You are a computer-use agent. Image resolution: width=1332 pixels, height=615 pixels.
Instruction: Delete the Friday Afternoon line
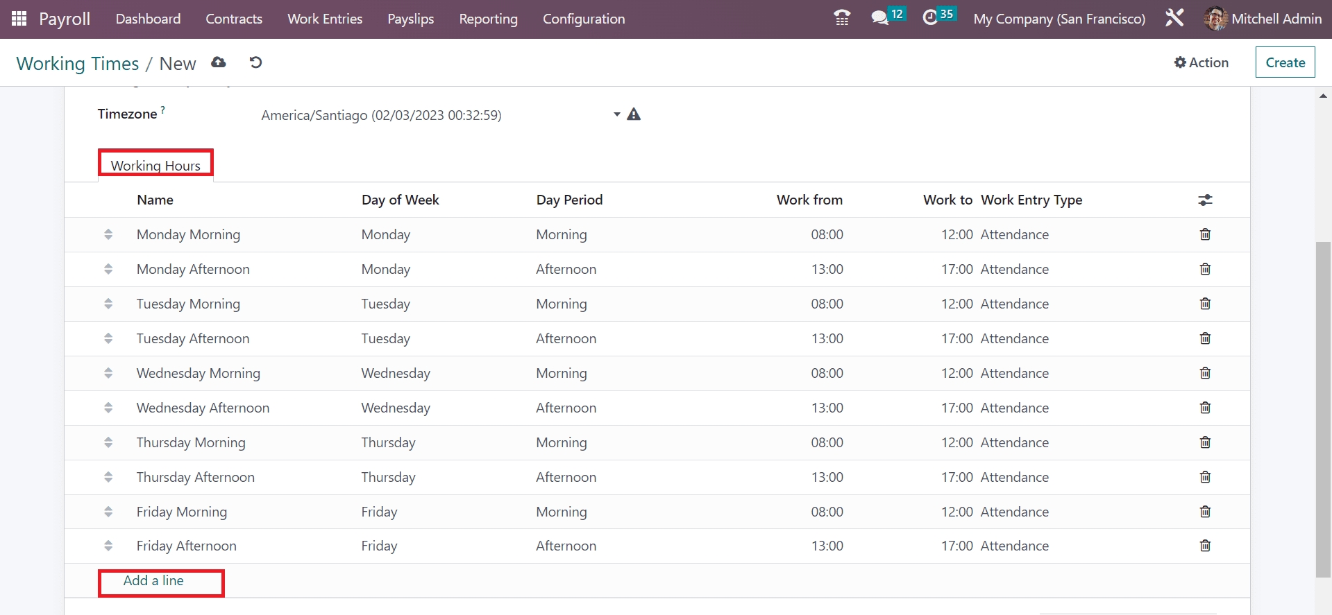(1205, 546)
